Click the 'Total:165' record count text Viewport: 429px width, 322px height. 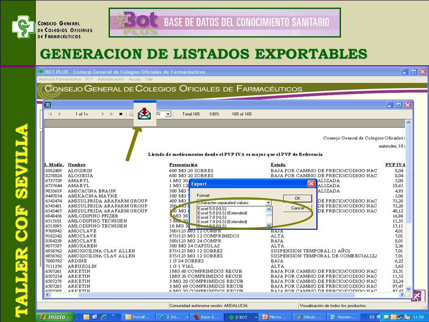pyautogui.click(x=191, y=114)
